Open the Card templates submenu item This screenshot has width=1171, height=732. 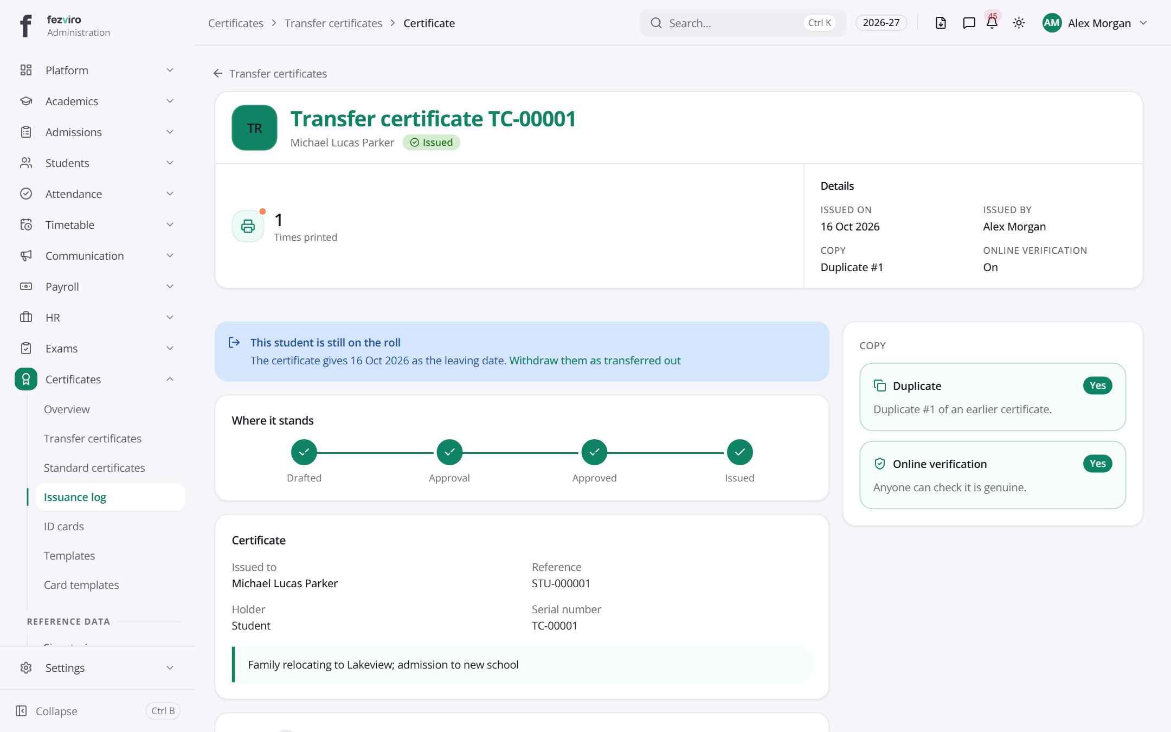110,585
